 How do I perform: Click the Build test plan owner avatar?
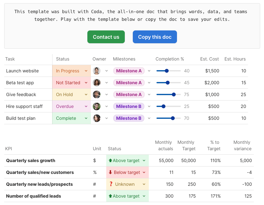[97, 118]
